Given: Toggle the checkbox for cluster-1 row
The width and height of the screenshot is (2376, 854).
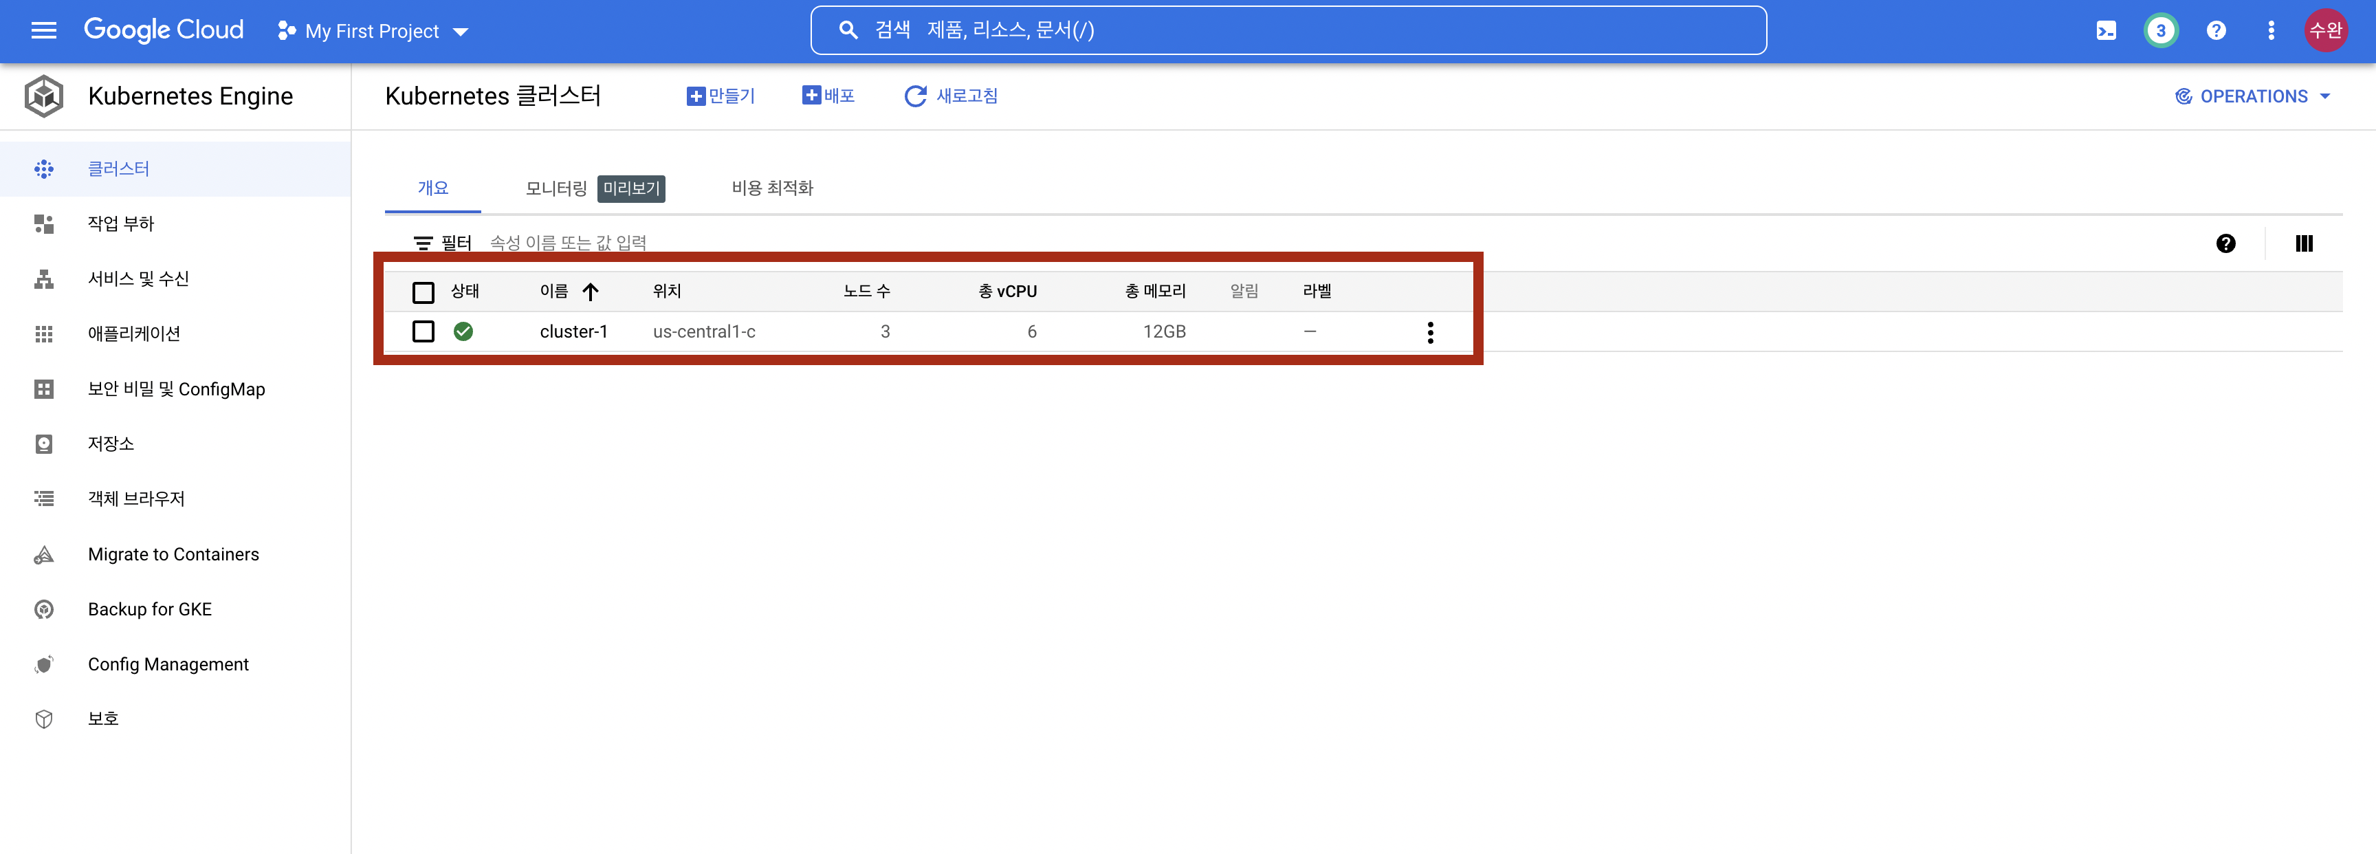Looking at the screenshot, I should [x=423, y=331].
